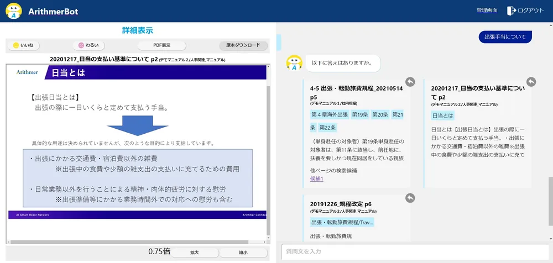Click reply arrow on 20201217_日当の支払い基準 card

[x=531, y=81]
